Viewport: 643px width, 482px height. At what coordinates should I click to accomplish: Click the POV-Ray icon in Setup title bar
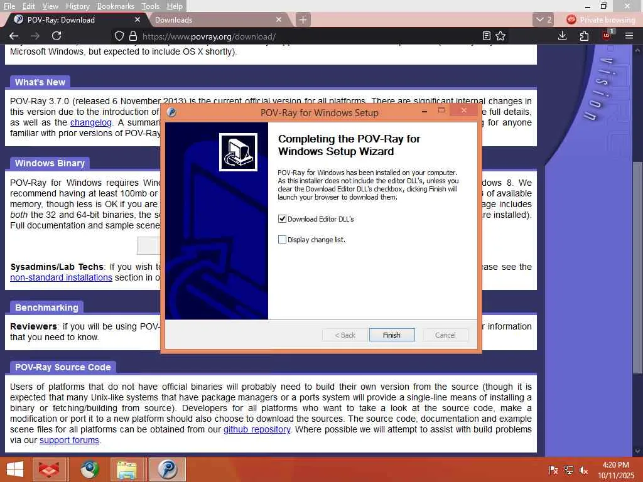tap(172, 112)
